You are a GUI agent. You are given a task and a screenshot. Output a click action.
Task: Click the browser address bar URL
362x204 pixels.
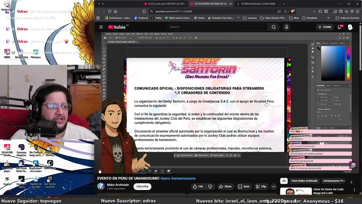pos(174,11)
